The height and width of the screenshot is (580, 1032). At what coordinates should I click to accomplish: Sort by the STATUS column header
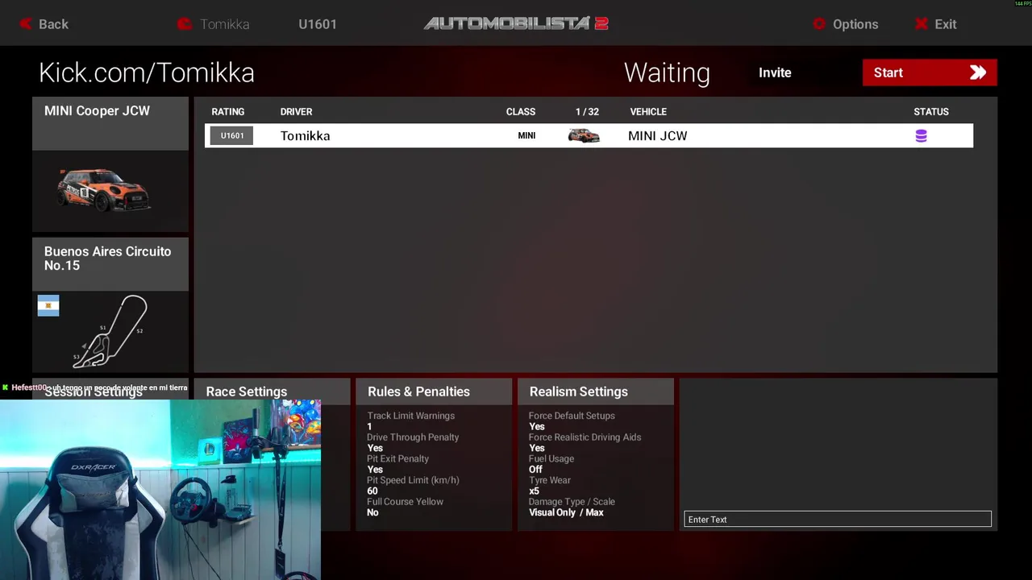(x=931, y=112)
